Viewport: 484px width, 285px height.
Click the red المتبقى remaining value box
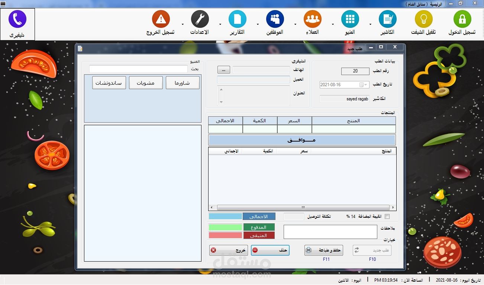tap(226, 235)
